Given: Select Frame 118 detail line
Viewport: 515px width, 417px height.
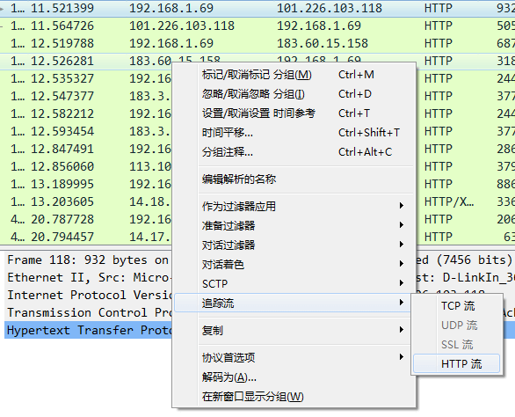Looking at the screenshot, I should pos(88,260).
